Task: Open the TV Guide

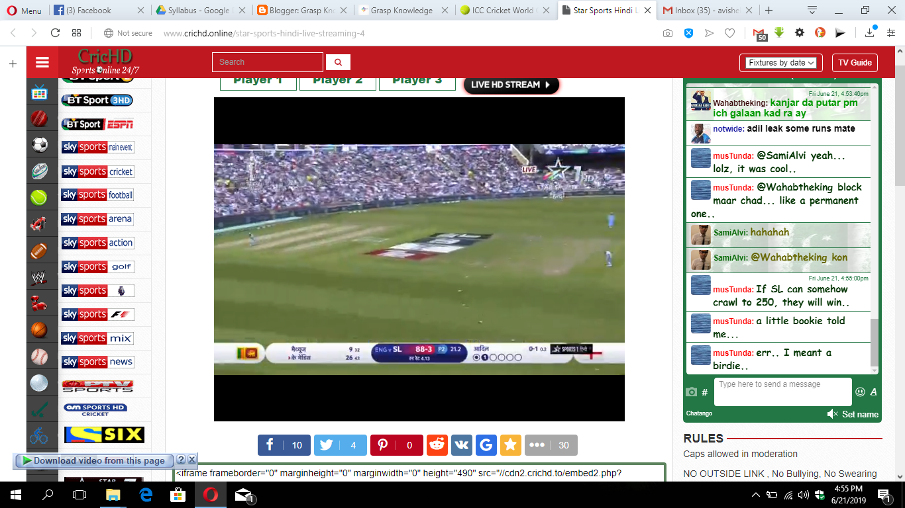Action: [x=855, y=62]
